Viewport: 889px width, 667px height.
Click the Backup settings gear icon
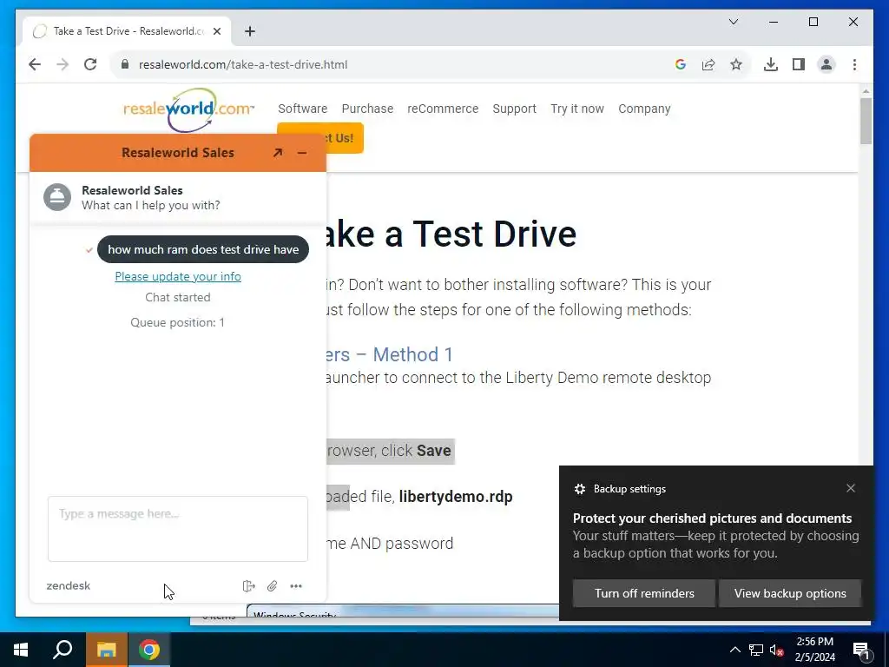(x=579, y=489)
